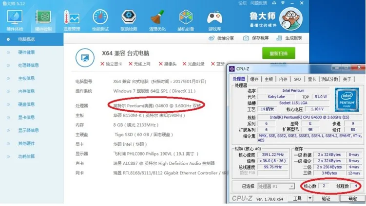Click the Kaby Lake codename field
366x206 pixels.
click(x=276, y=97)
